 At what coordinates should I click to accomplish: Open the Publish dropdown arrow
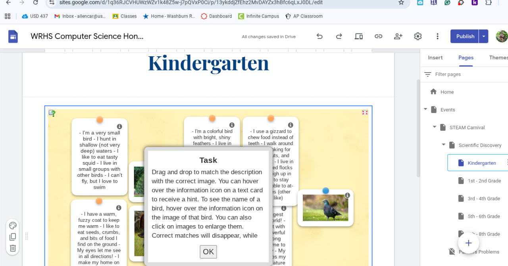coord(484,36)
